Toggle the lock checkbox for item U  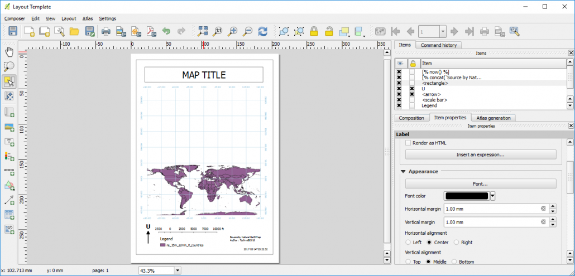coord(412,89)
